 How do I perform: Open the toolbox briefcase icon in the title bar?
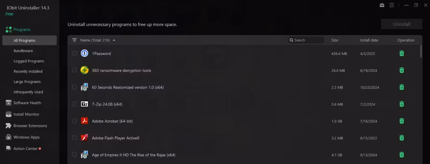click(x=382, y=5)
